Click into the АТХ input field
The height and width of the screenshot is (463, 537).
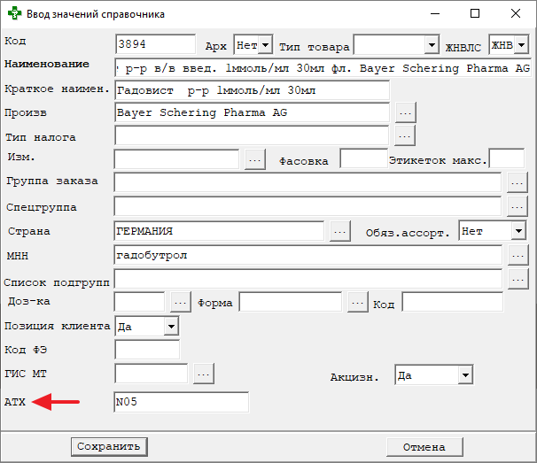point(182,403)
